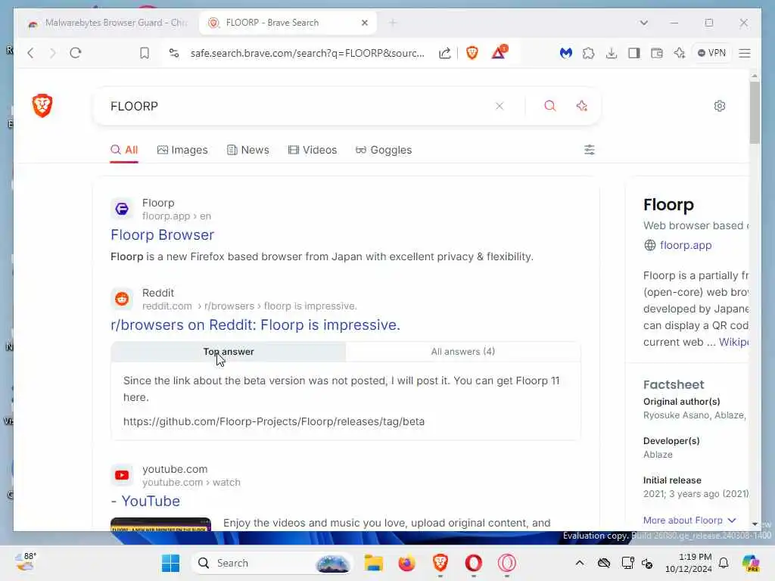Click the Floorp site favicon in first result

pos(122,209)
